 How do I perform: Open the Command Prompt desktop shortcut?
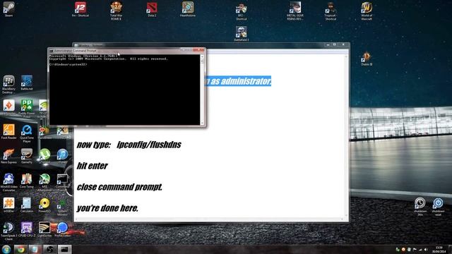pos(62,182)
